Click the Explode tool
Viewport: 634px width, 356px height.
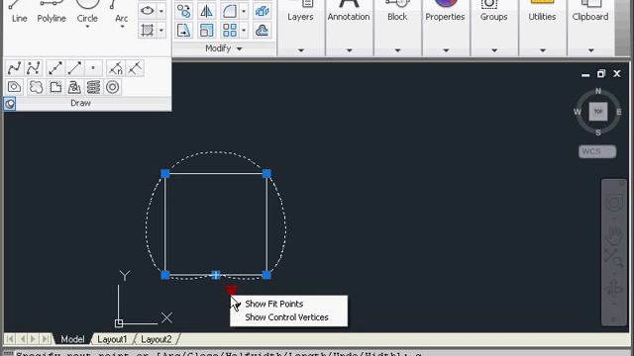point(262,11)
